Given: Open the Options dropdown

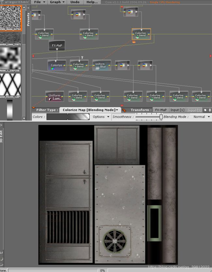Looking at the screenshot, I should coord(101,117).
